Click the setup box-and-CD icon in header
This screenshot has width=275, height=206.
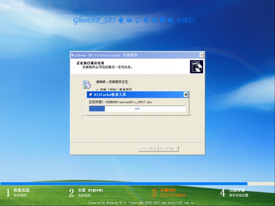coord(197,67)
